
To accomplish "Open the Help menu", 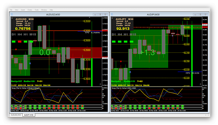I will coord(51,10).
